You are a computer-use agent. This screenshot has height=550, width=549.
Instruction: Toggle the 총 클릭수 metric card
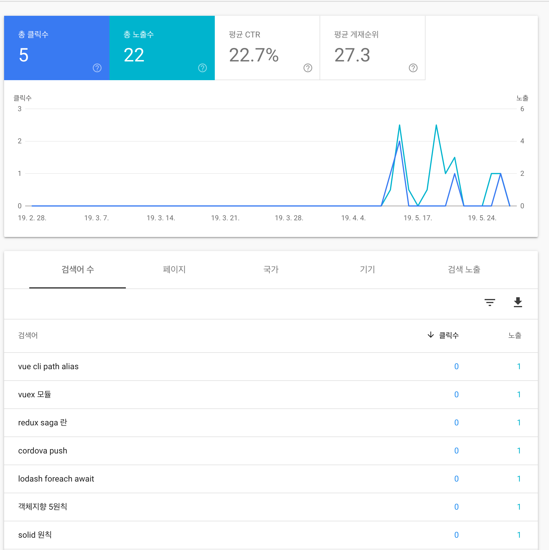pyautogui.click(x=57, y=48)
